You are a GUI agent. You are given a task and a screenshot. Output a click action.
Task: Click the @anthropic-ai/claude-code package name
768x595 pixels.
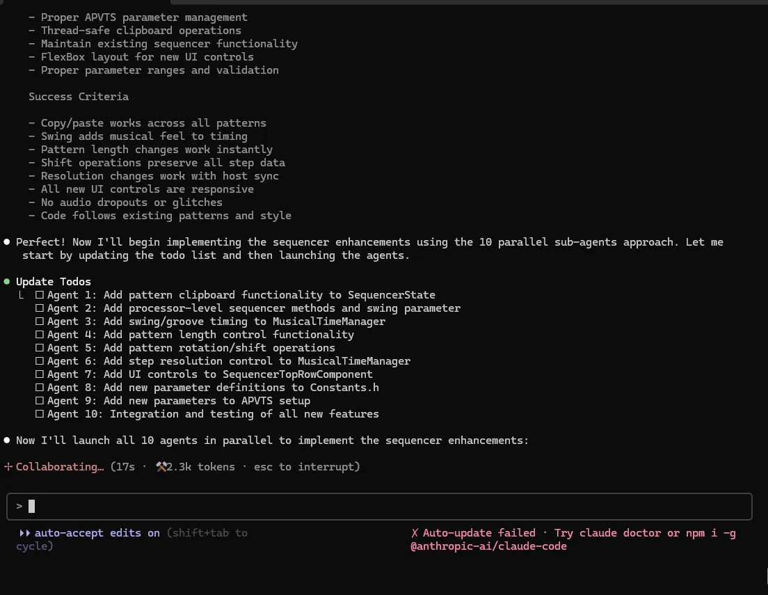click(488, 546)
